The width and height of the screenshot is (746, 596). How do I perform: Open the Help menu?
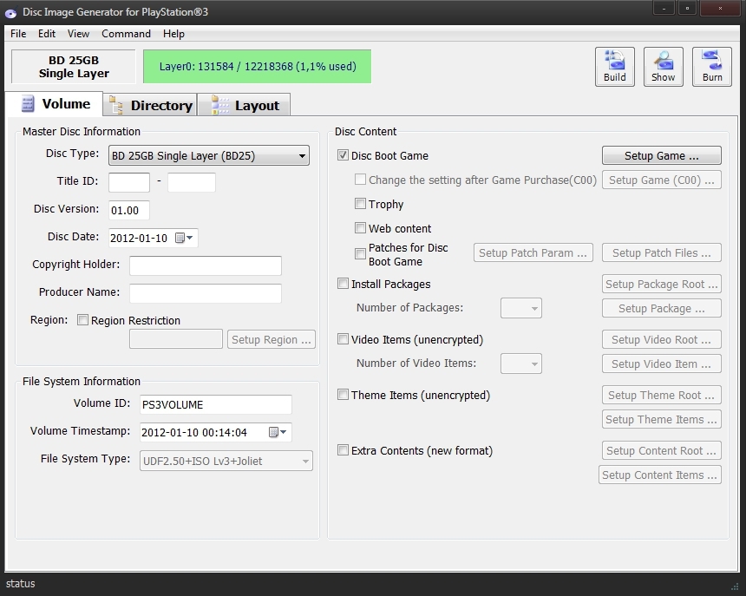coord(173,34)
